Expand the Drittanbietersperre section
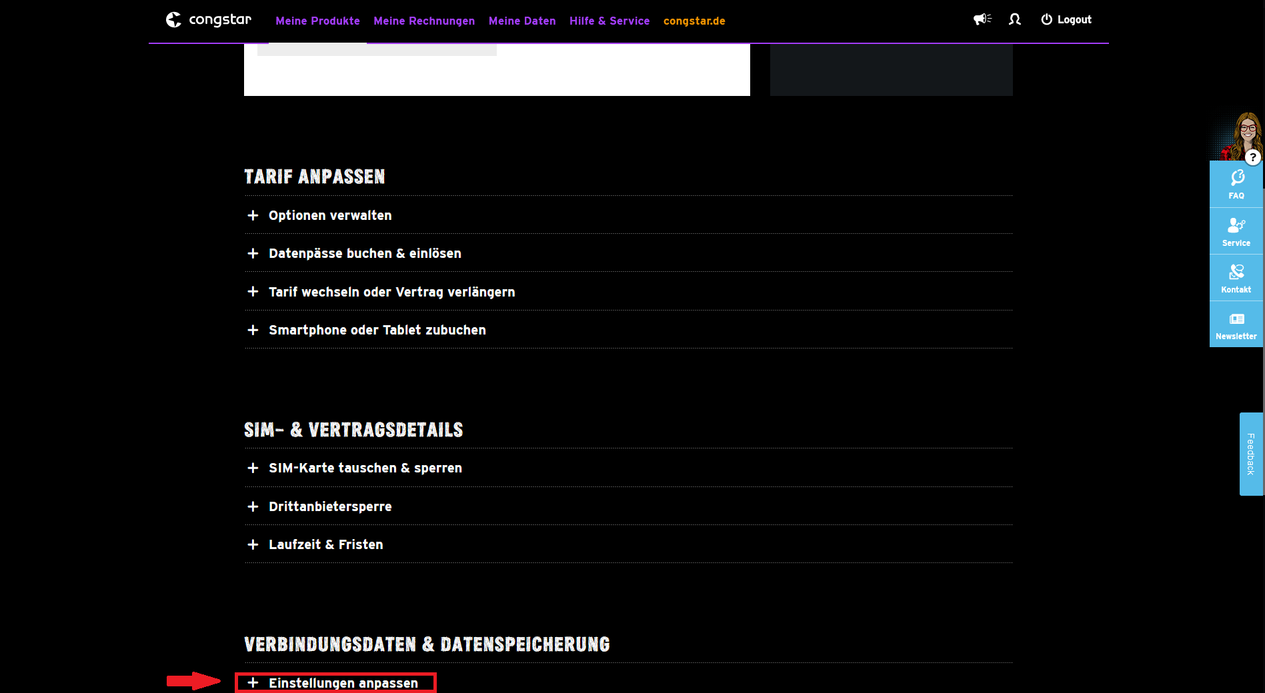1265x693 pixels. tap(330, 506)
